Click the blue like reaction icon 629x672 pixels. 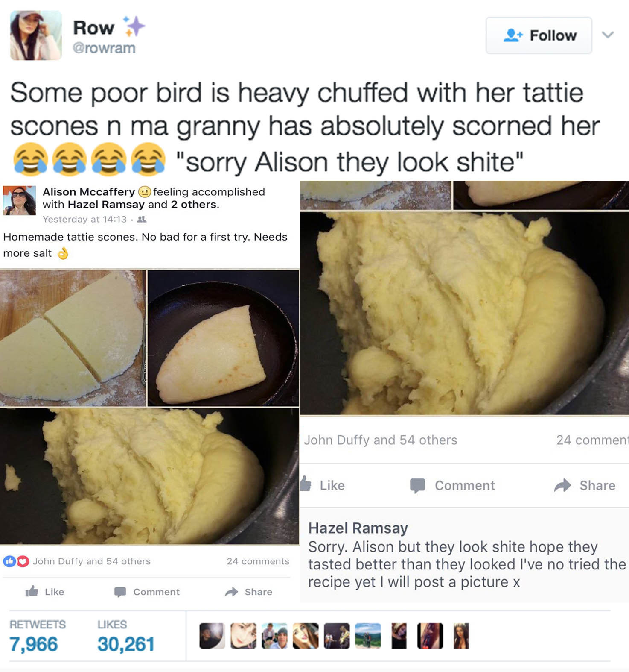point(10,561)
